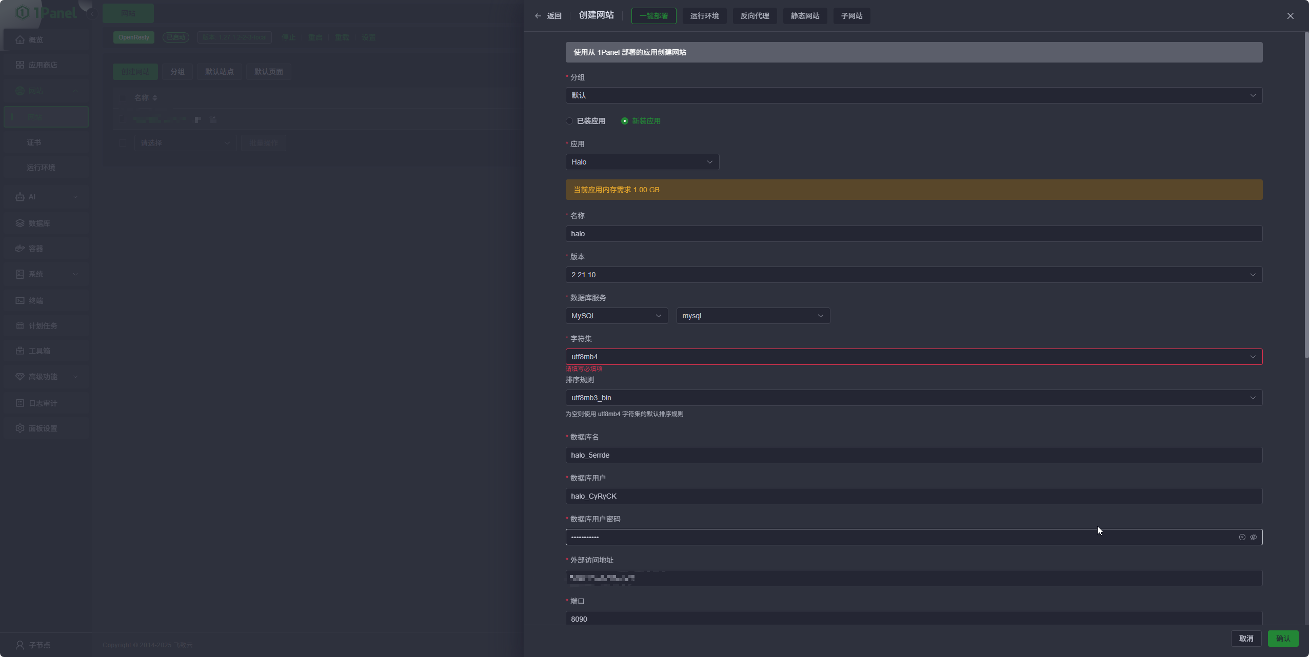Open the 数据库 sidebar icon
This screenshot has height=657, width=1309.
20,223
